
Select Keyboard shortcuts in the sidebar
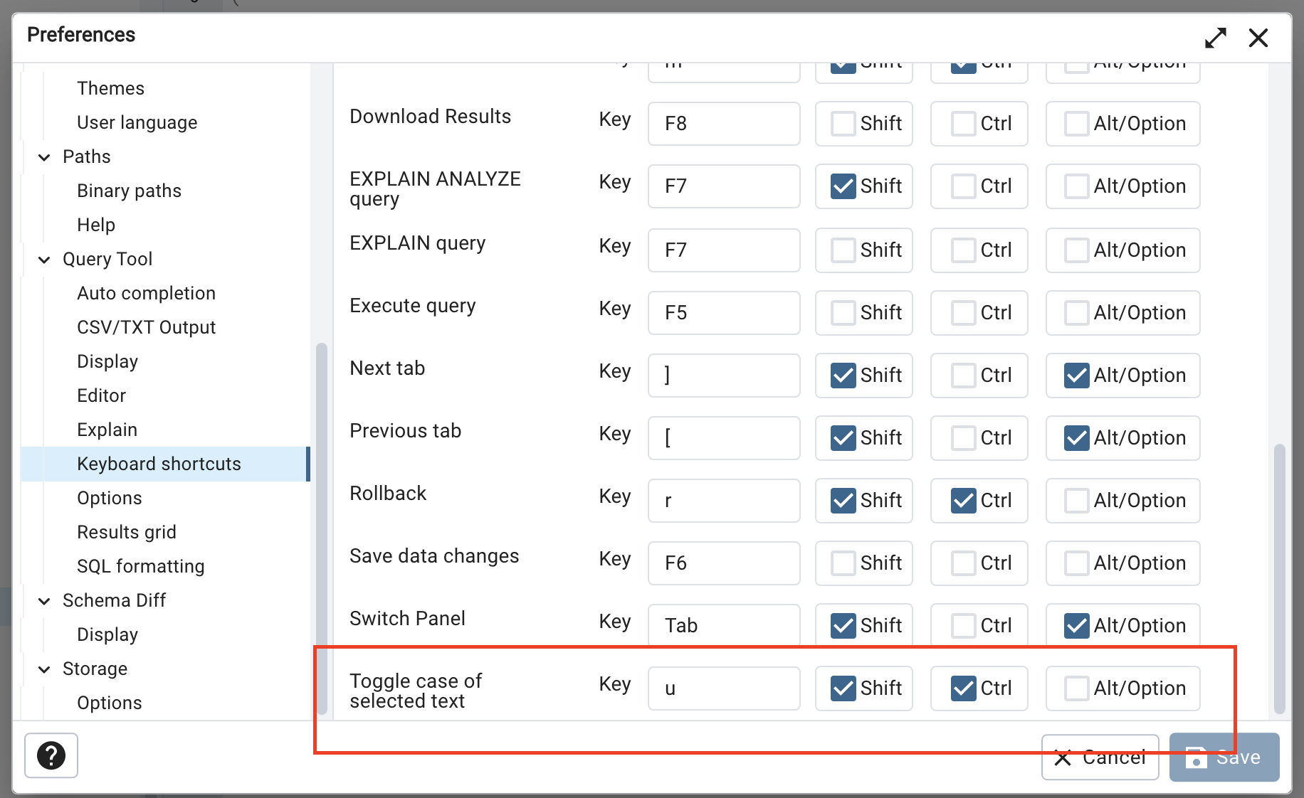(x=158, y=463)
